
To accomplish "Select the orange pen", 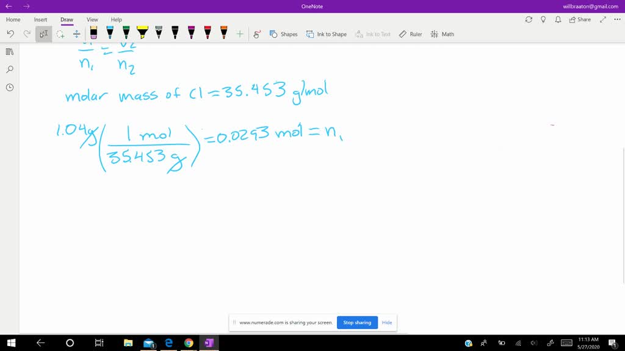I will click(223, 33).
